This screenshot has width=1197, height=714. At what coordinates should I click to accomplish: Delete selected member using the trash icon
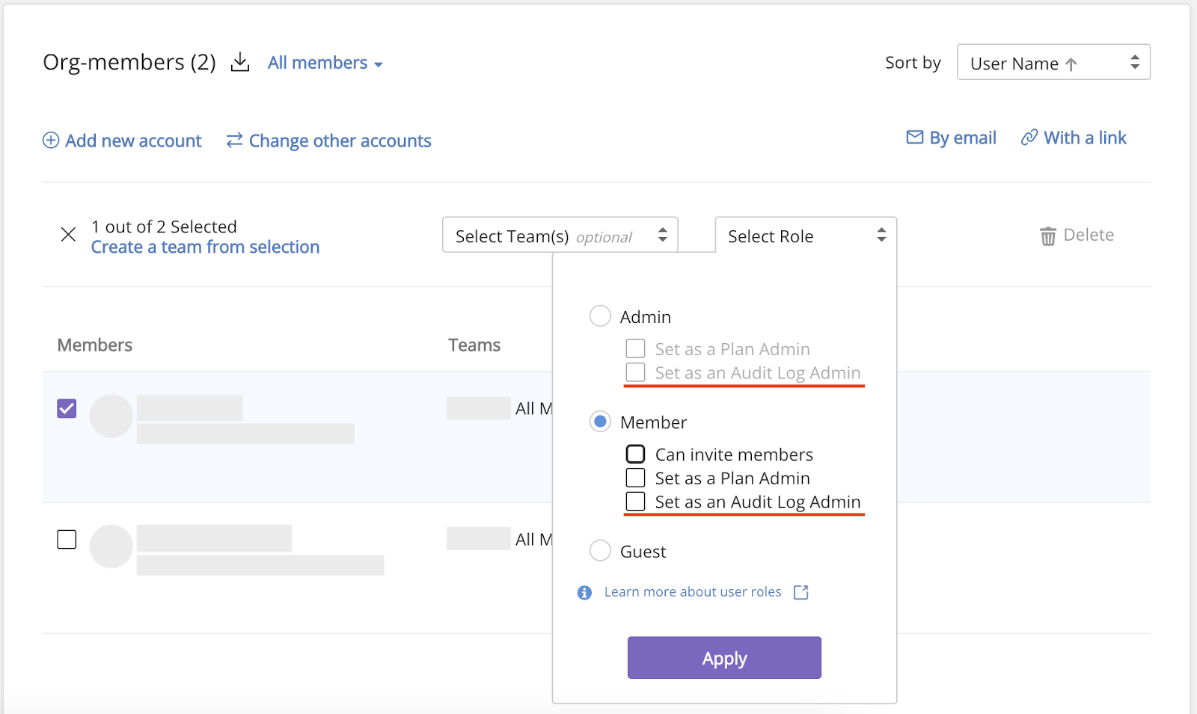(1048, 235)
